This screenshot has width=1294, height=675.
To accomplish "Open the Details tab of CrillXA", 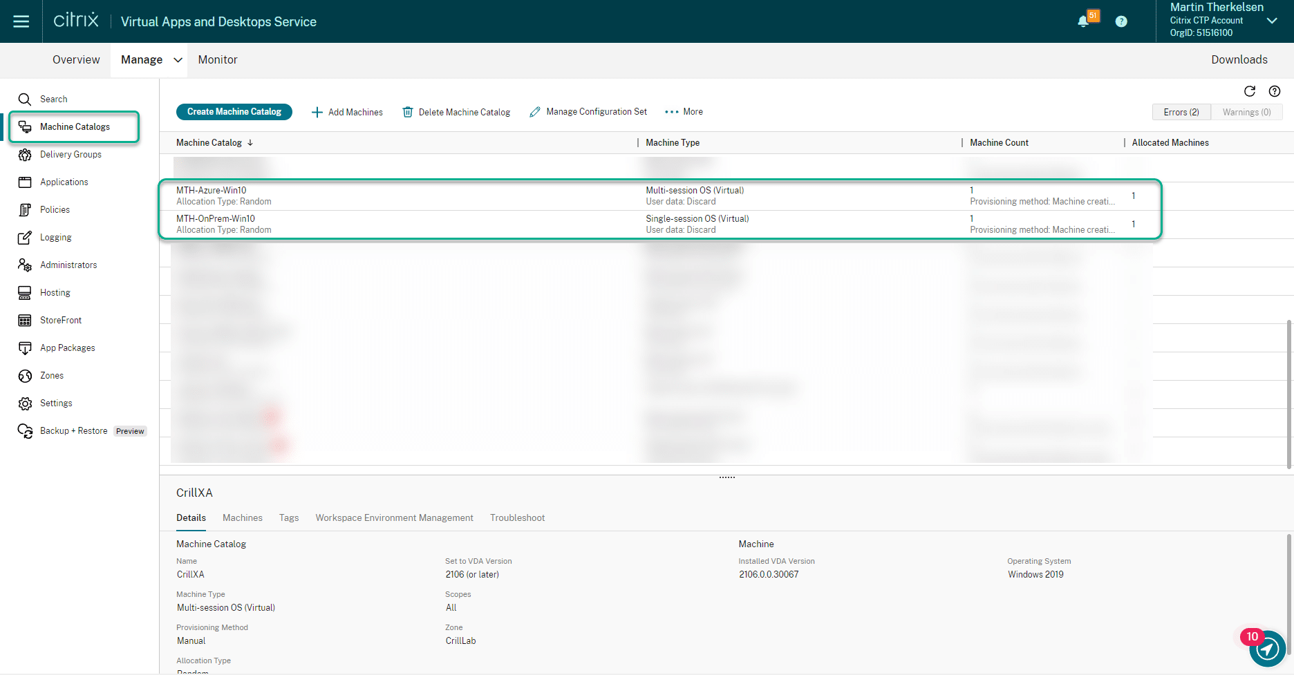I will pyautogui.click(x=191, y=518).
